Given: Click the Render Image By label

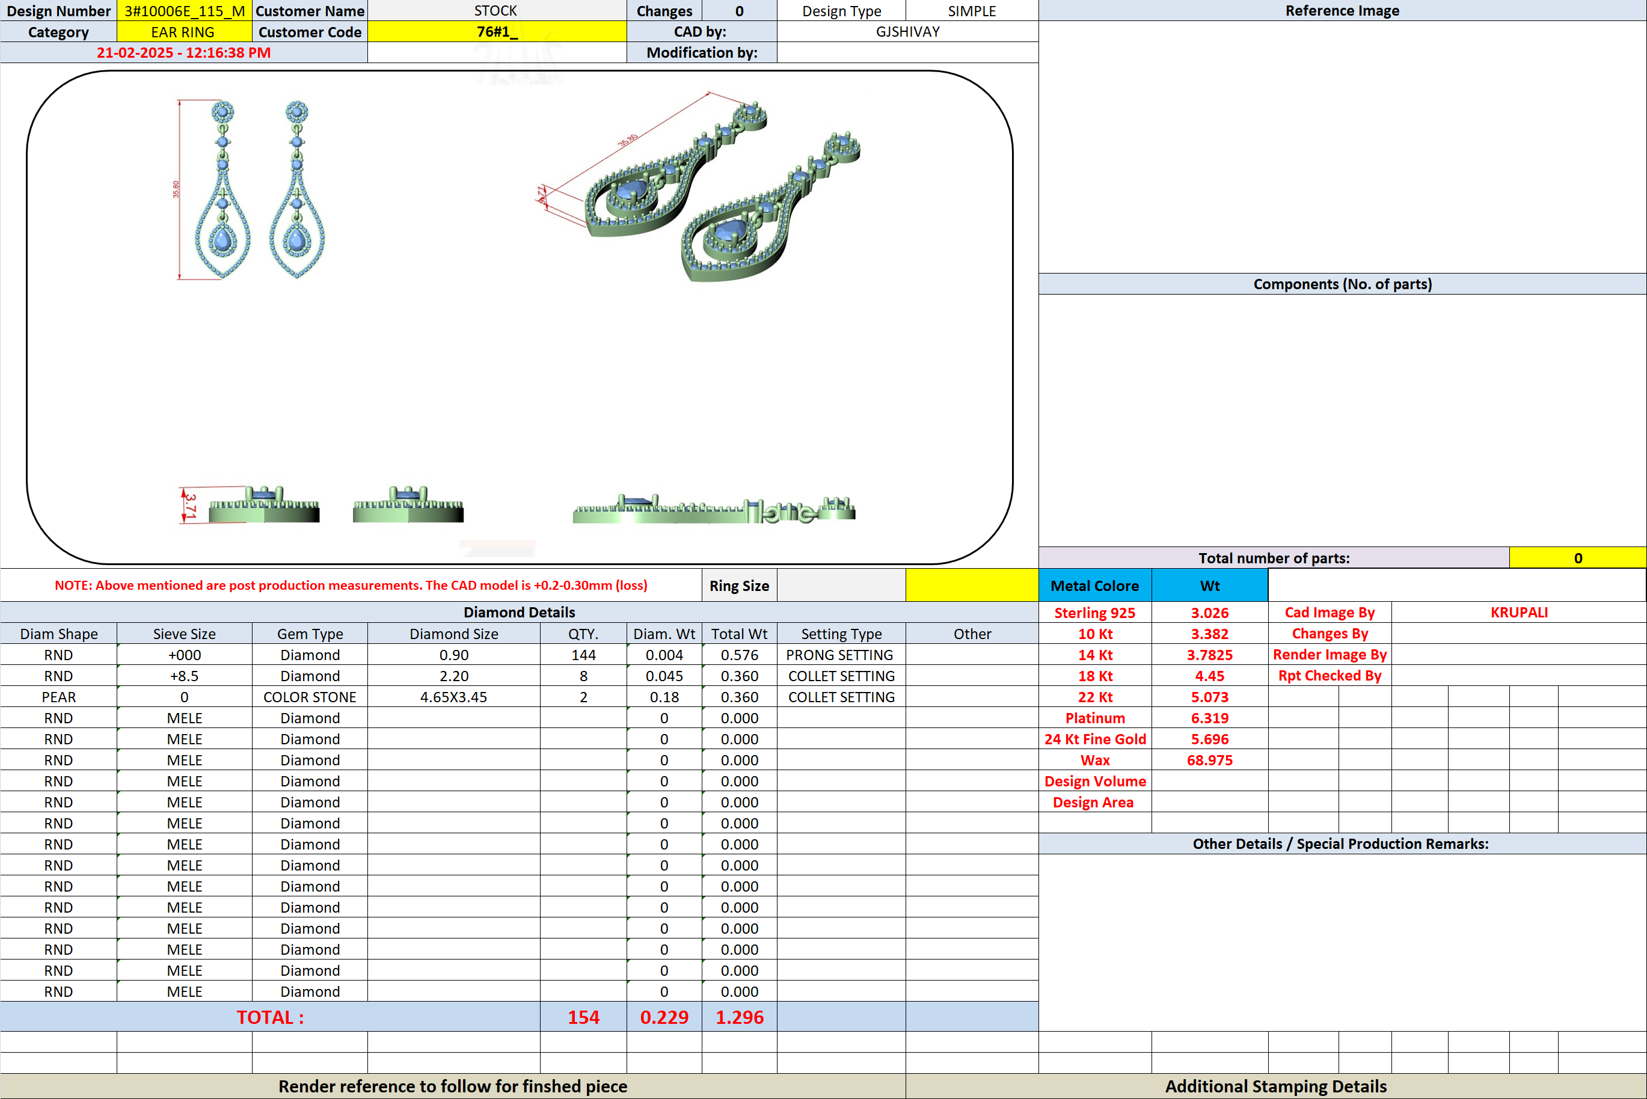Looking at the screenshot, I should pos(1330,655).
